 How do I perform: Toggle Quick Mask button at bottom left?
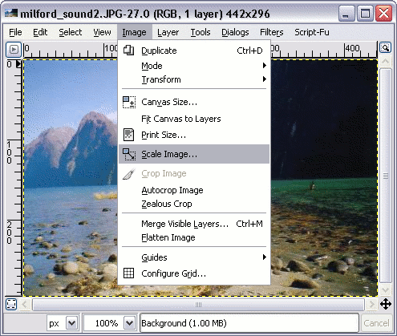[11, 304]
